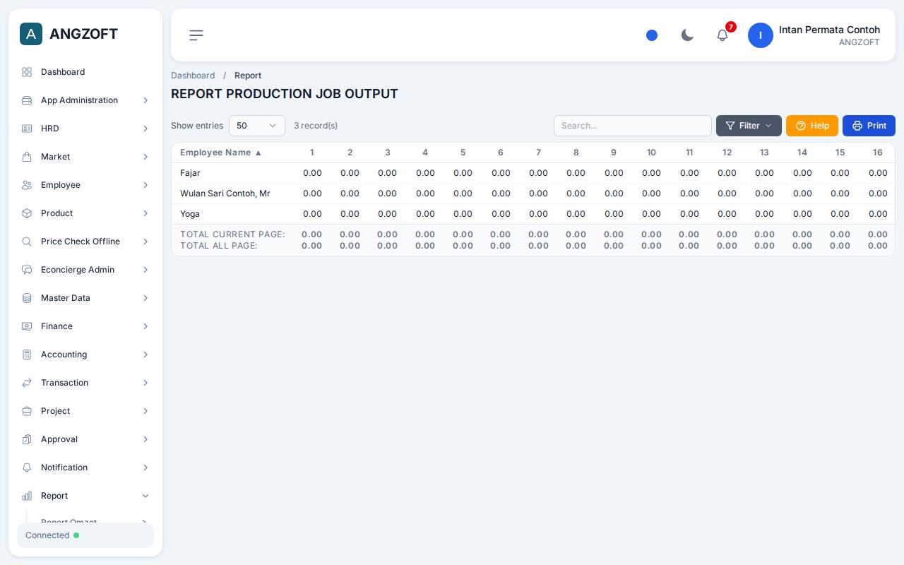Toggle dark mode with the moon icon
The height and width of the screenshot is (565, 904).
tap(687, 35)
